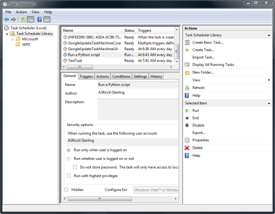
Task: Click the red Delete X icon
Action: 187,148
